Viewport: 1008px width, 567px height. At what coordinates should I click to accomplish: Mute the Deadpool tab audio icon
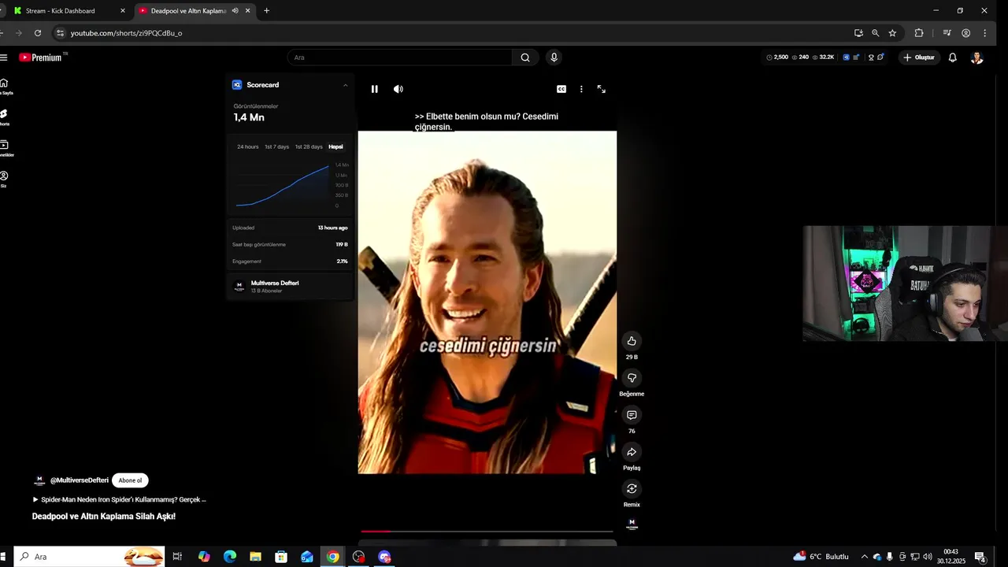(x=235, y=10)
